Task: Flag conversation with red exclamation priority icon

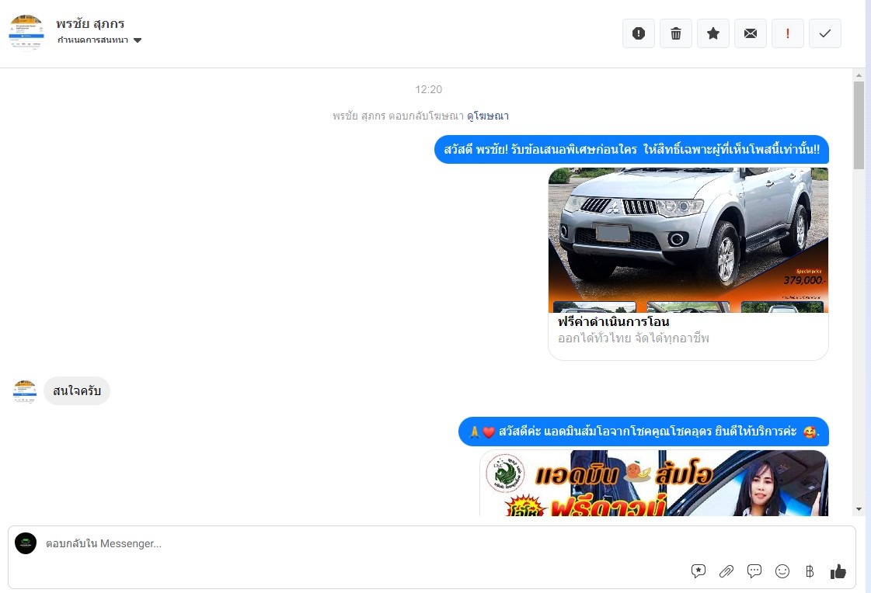Action: [787, 33]
